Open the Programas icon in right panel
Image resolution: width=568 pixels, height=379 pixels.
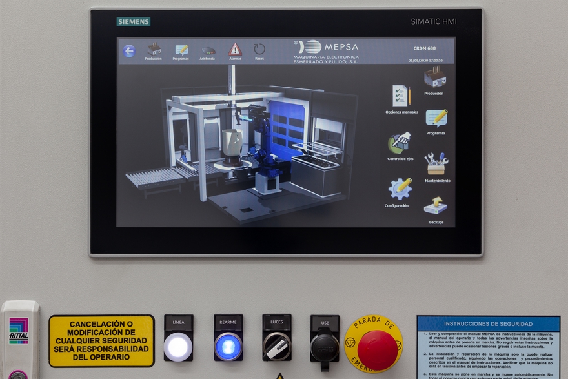(x=436, y=119)
